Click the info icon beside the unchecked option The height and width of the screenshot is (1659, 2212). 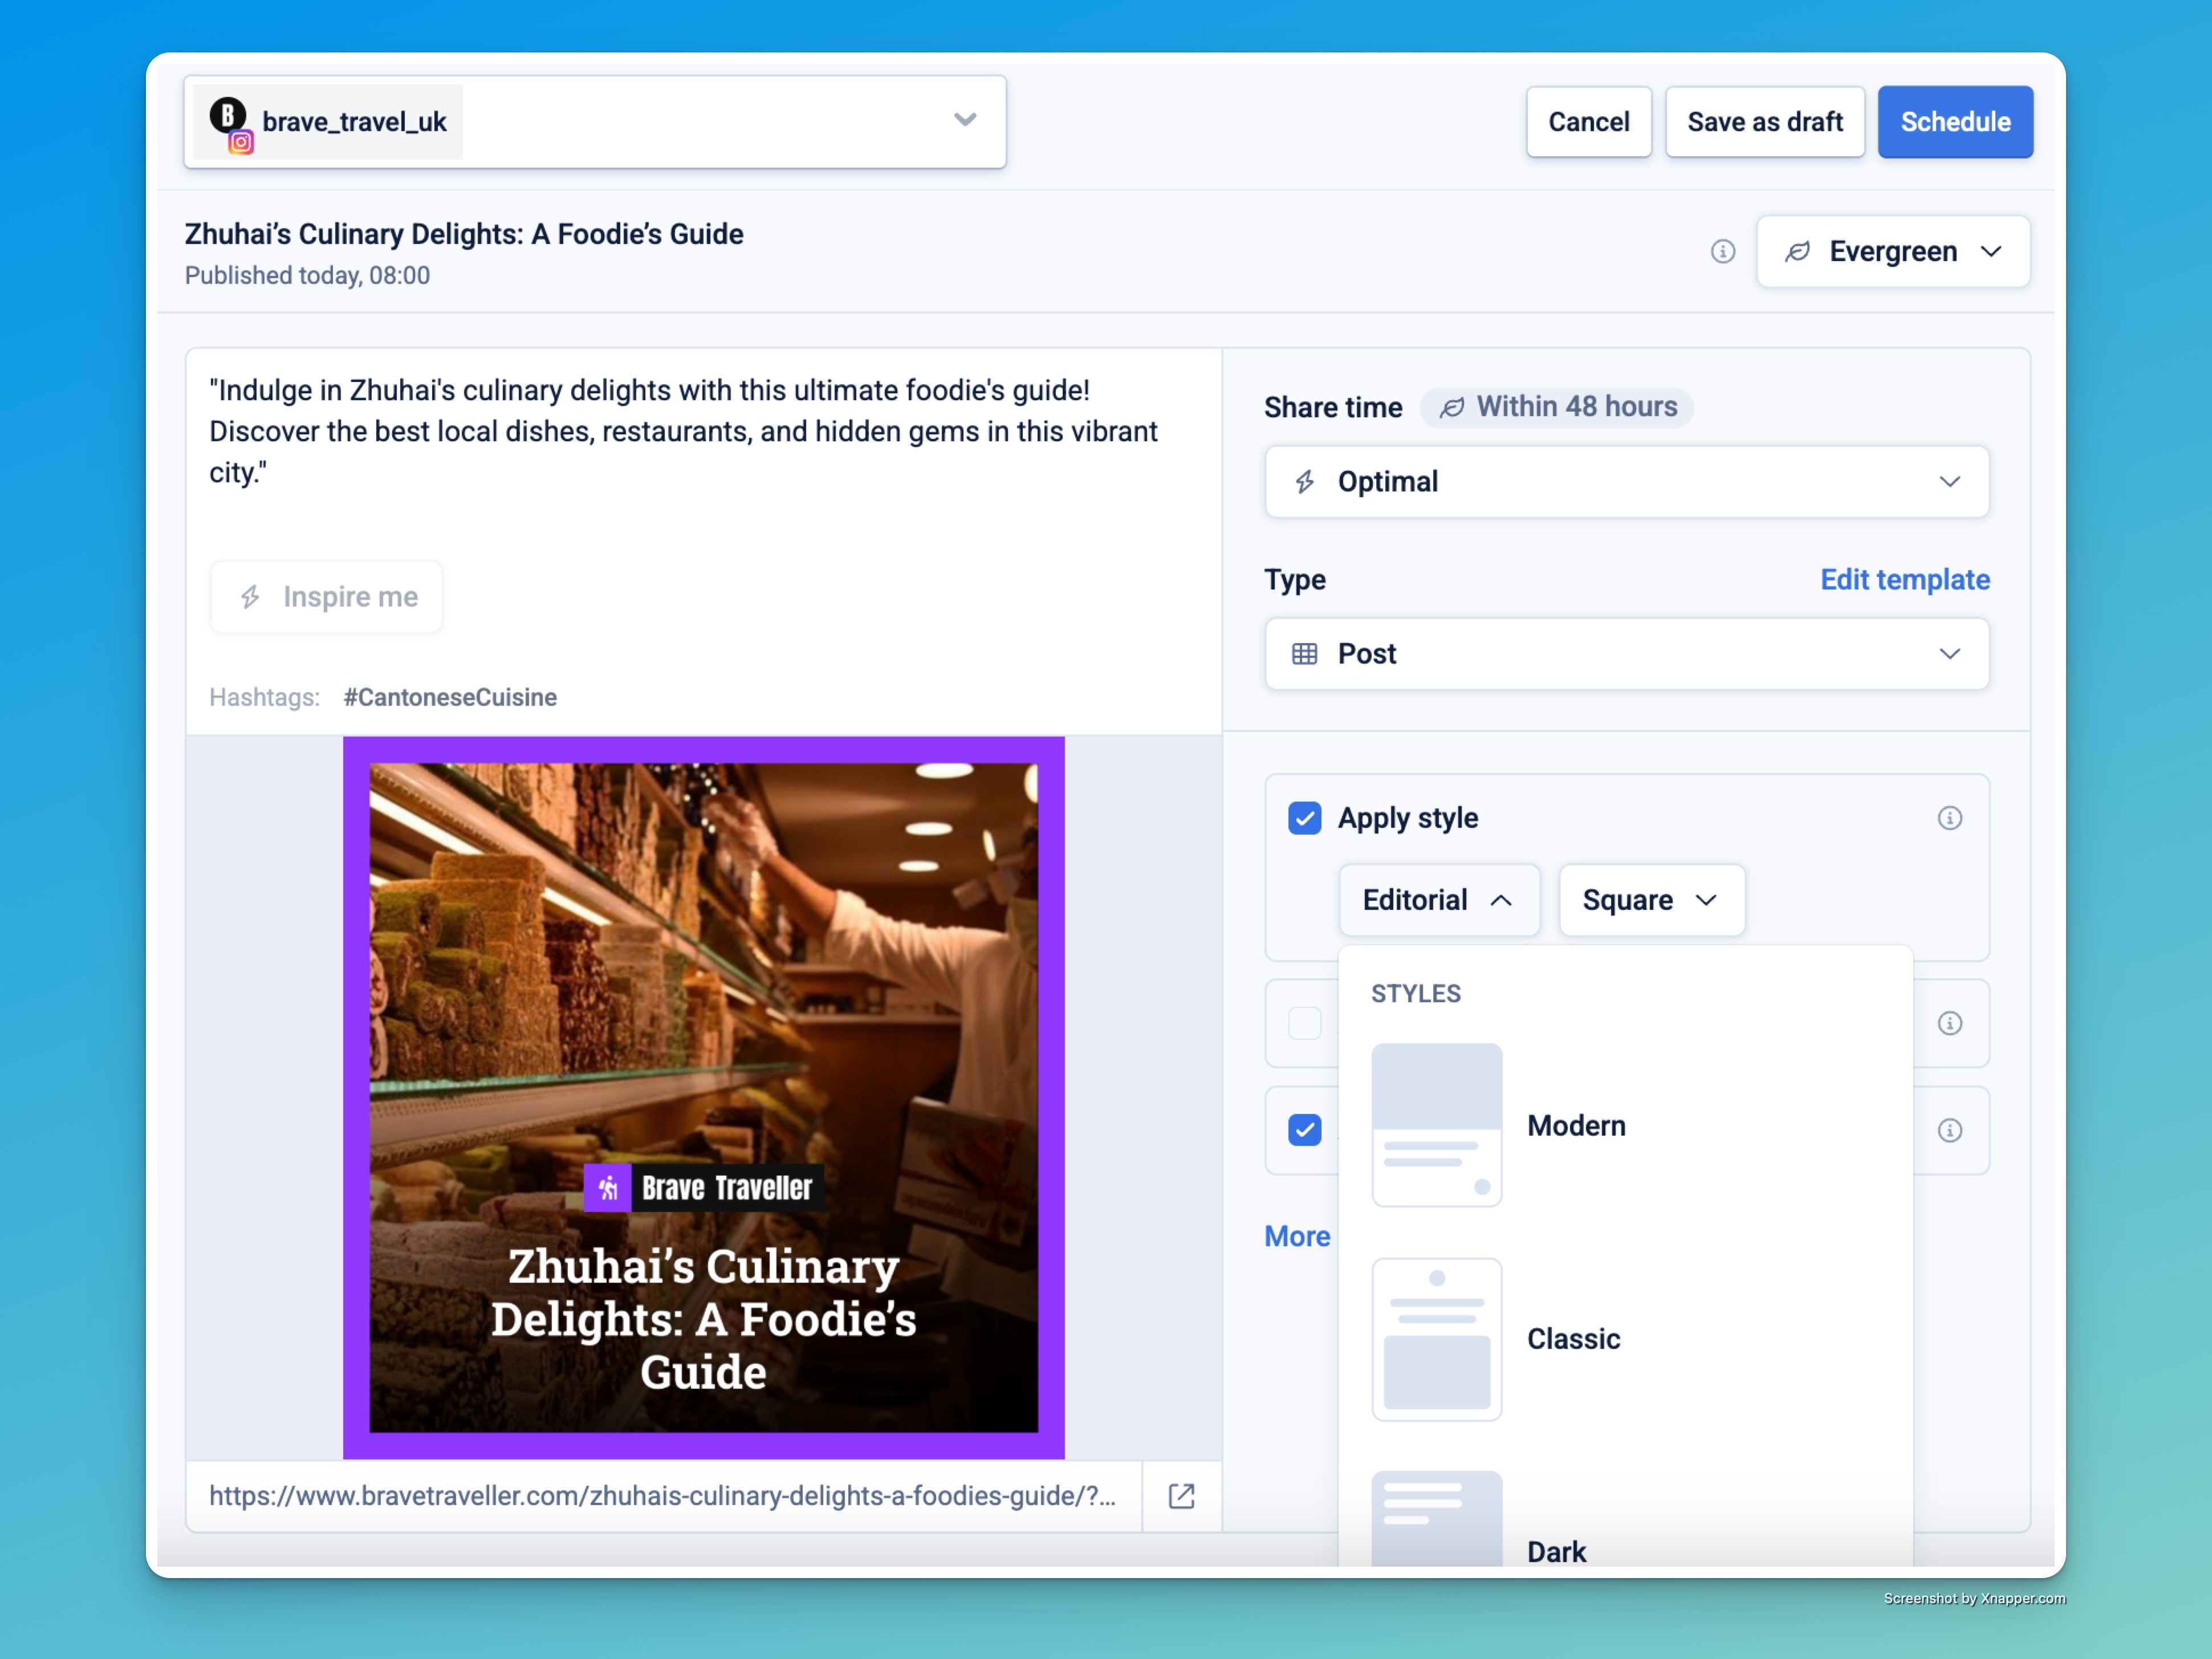[1949, 1023]
